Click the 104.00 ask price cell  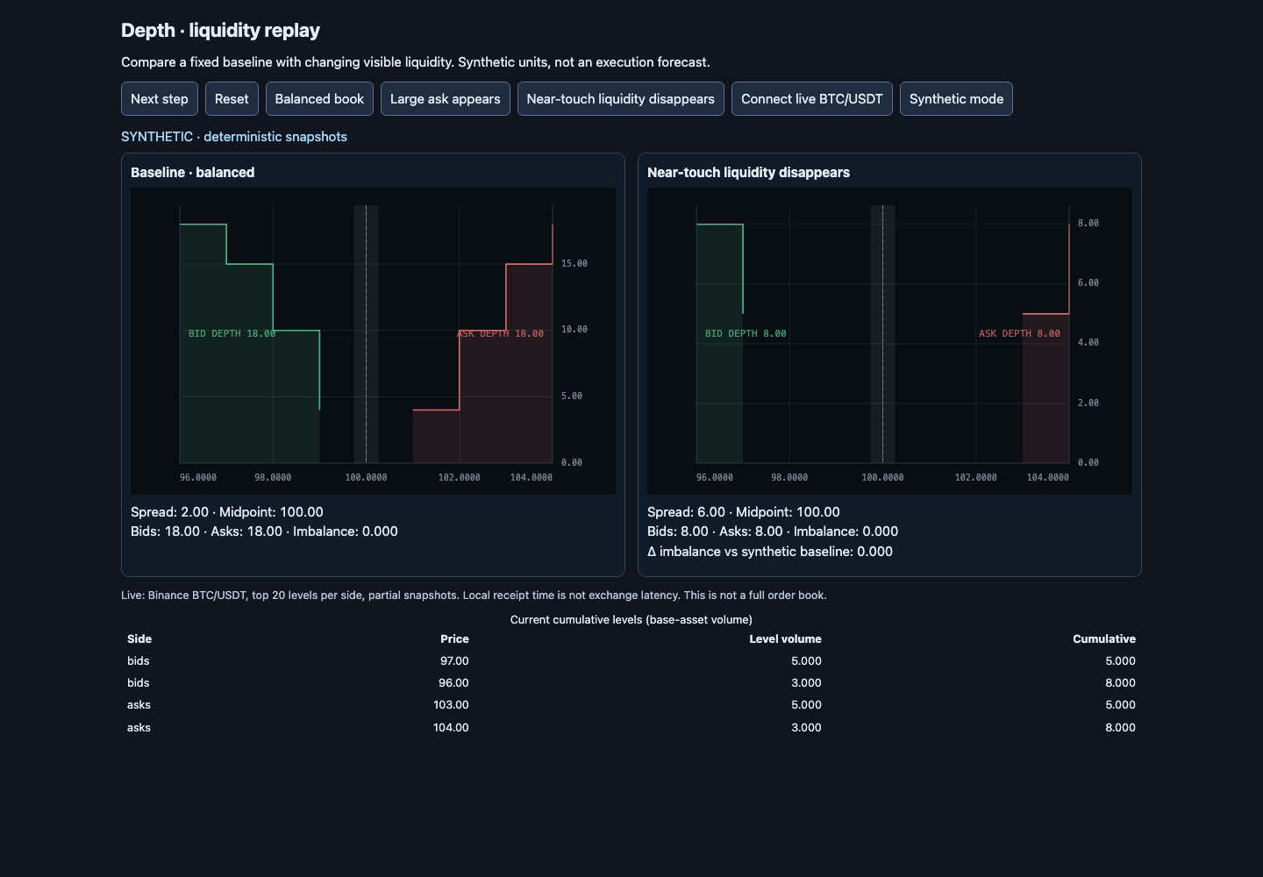451,728
